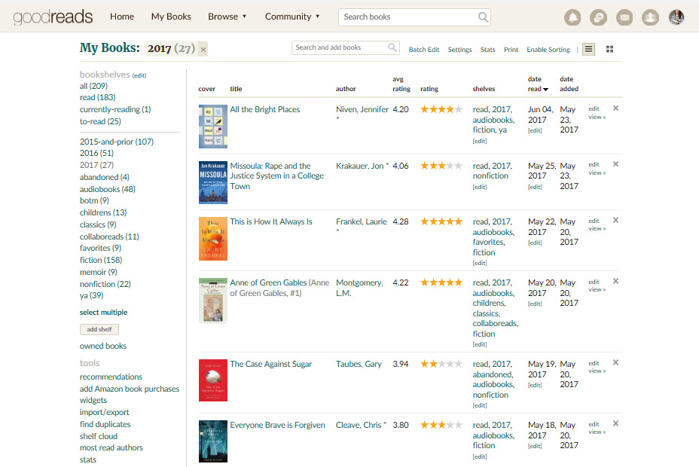Open Batch Edit
This screenshot has height=467, width=699.
424,50
